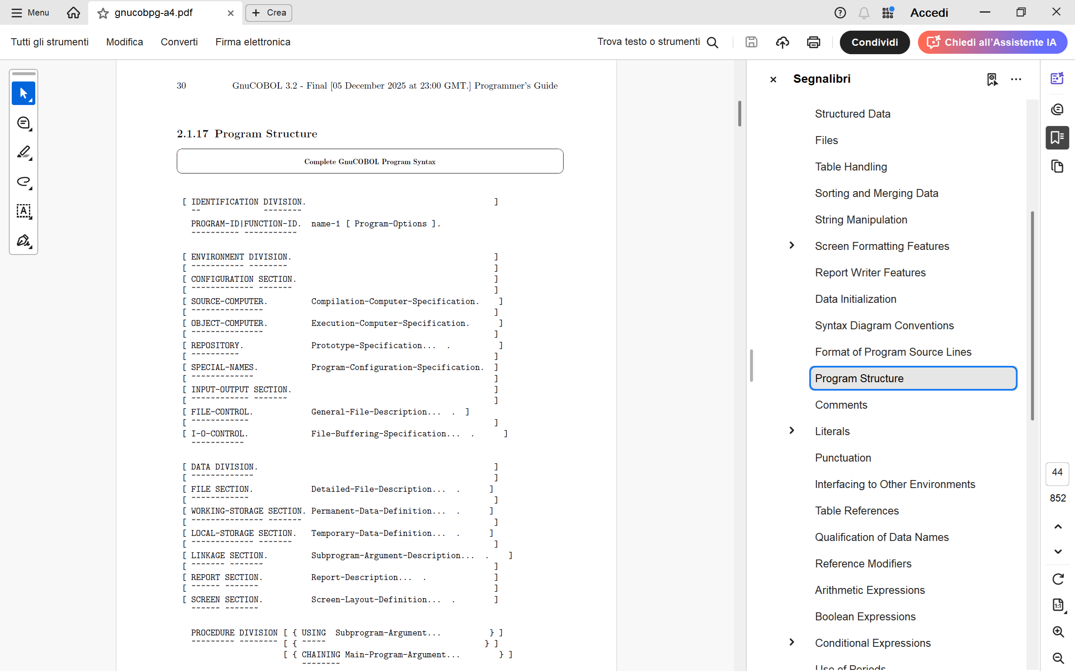
Task: Expand the Screen Formatting Features bookmark
Action: point(792,245)
